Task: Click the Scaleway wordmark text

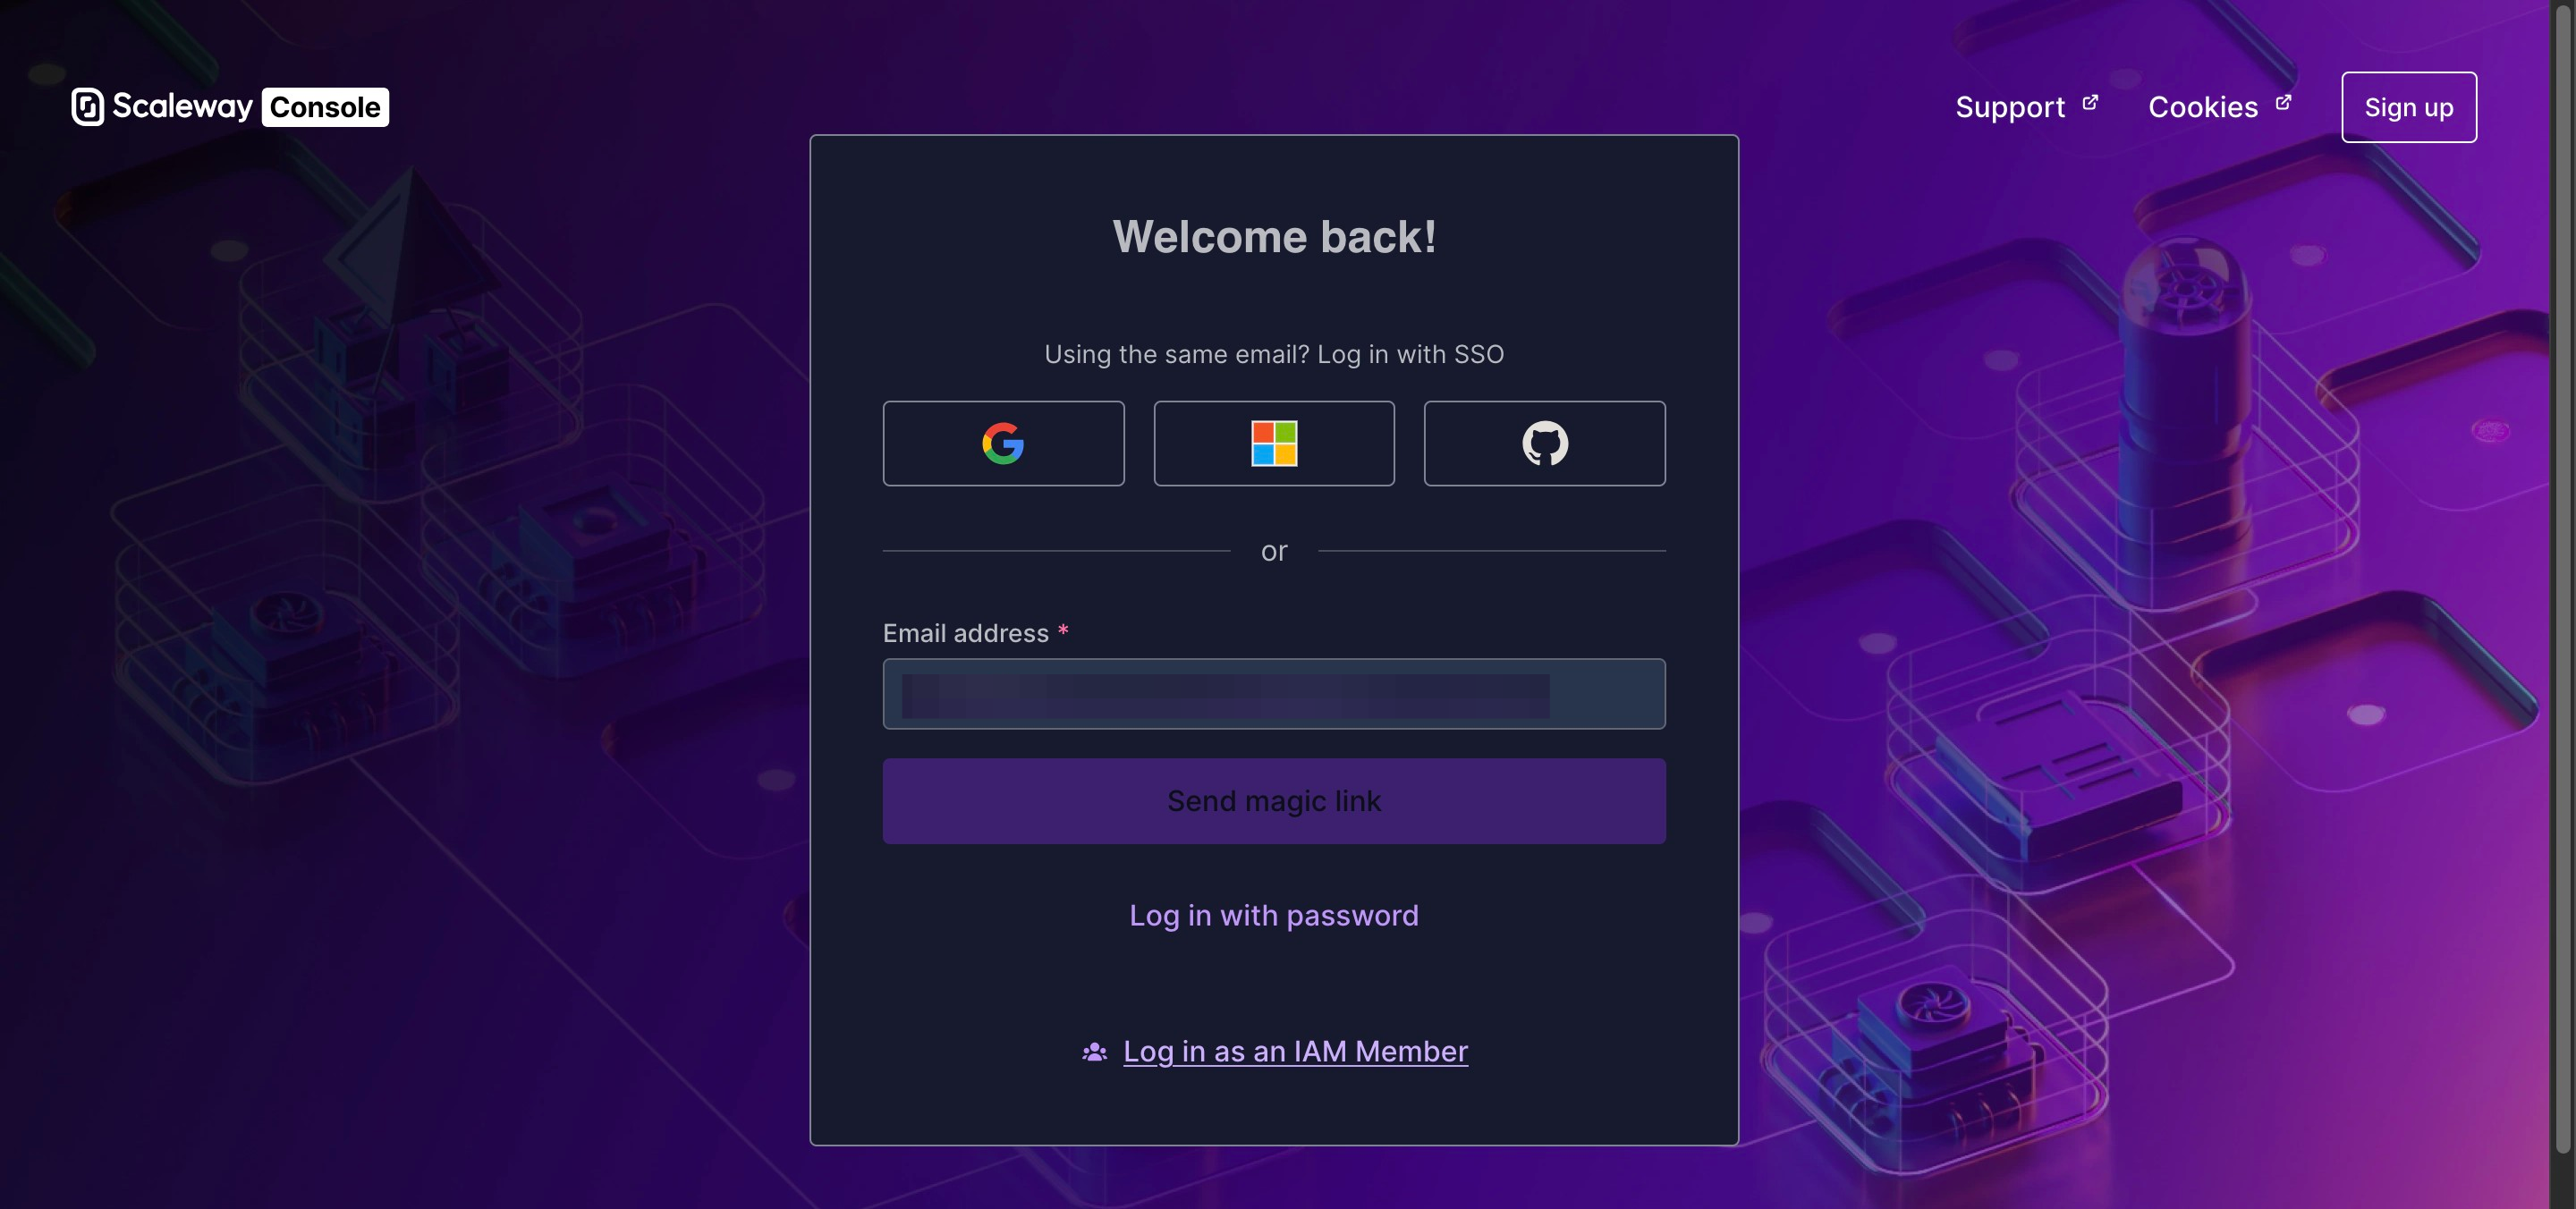Action: pyautogui.click(x=182, y=106)
